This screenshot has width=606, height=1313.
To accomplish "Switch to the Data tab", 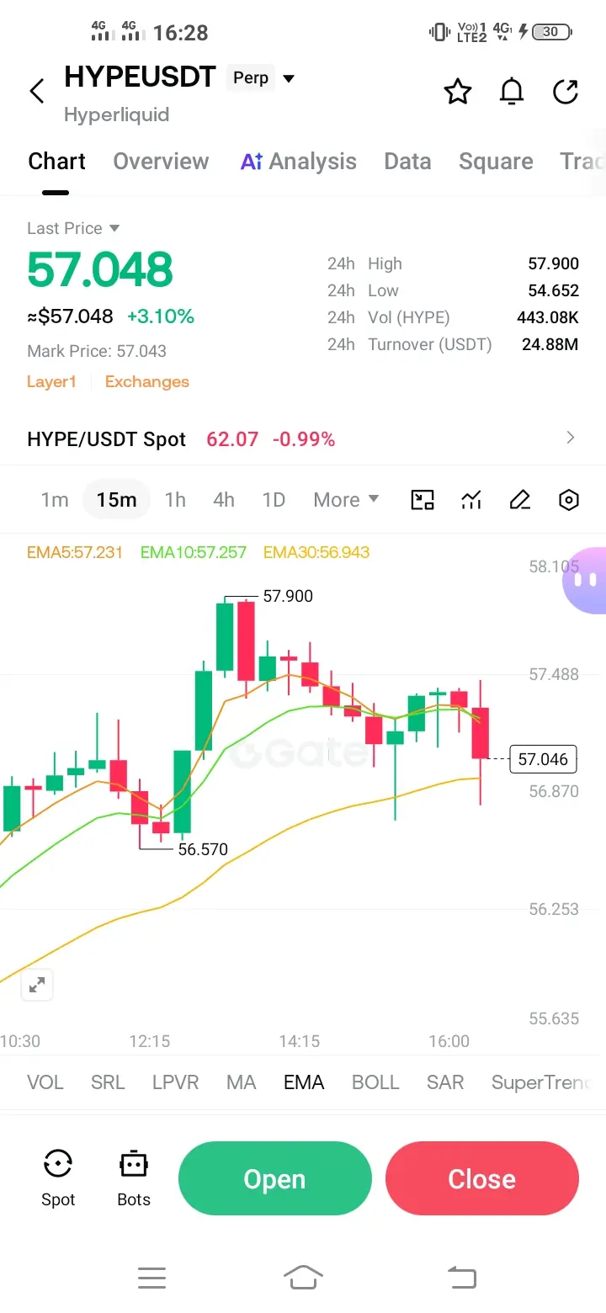I will tap(407, 162).
